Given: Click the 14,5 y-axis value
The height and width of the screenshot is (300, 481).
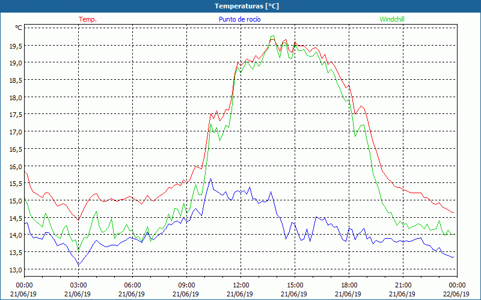Looking at the screenshot, I should point(17,218).
